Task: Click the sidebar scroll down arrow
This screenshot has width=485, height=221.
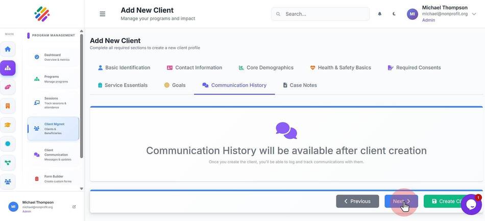Action: (x=82, y=188)
